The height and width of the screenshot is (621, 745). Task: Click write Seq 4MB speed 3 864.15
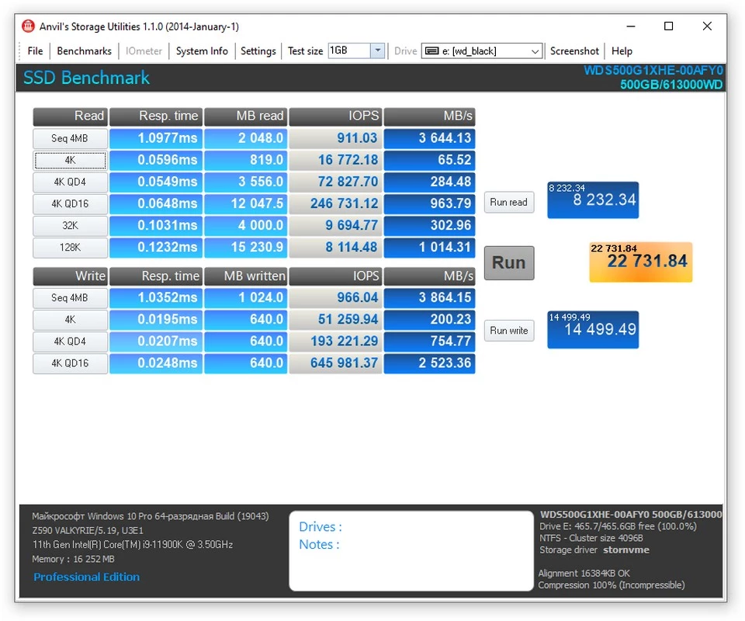[429, 298]
